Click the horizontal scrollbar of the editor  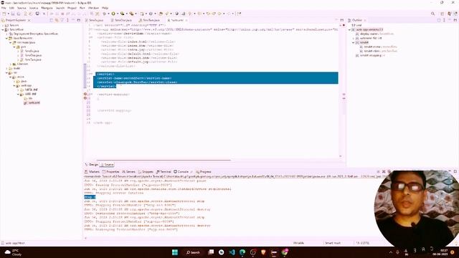(164, 160)
